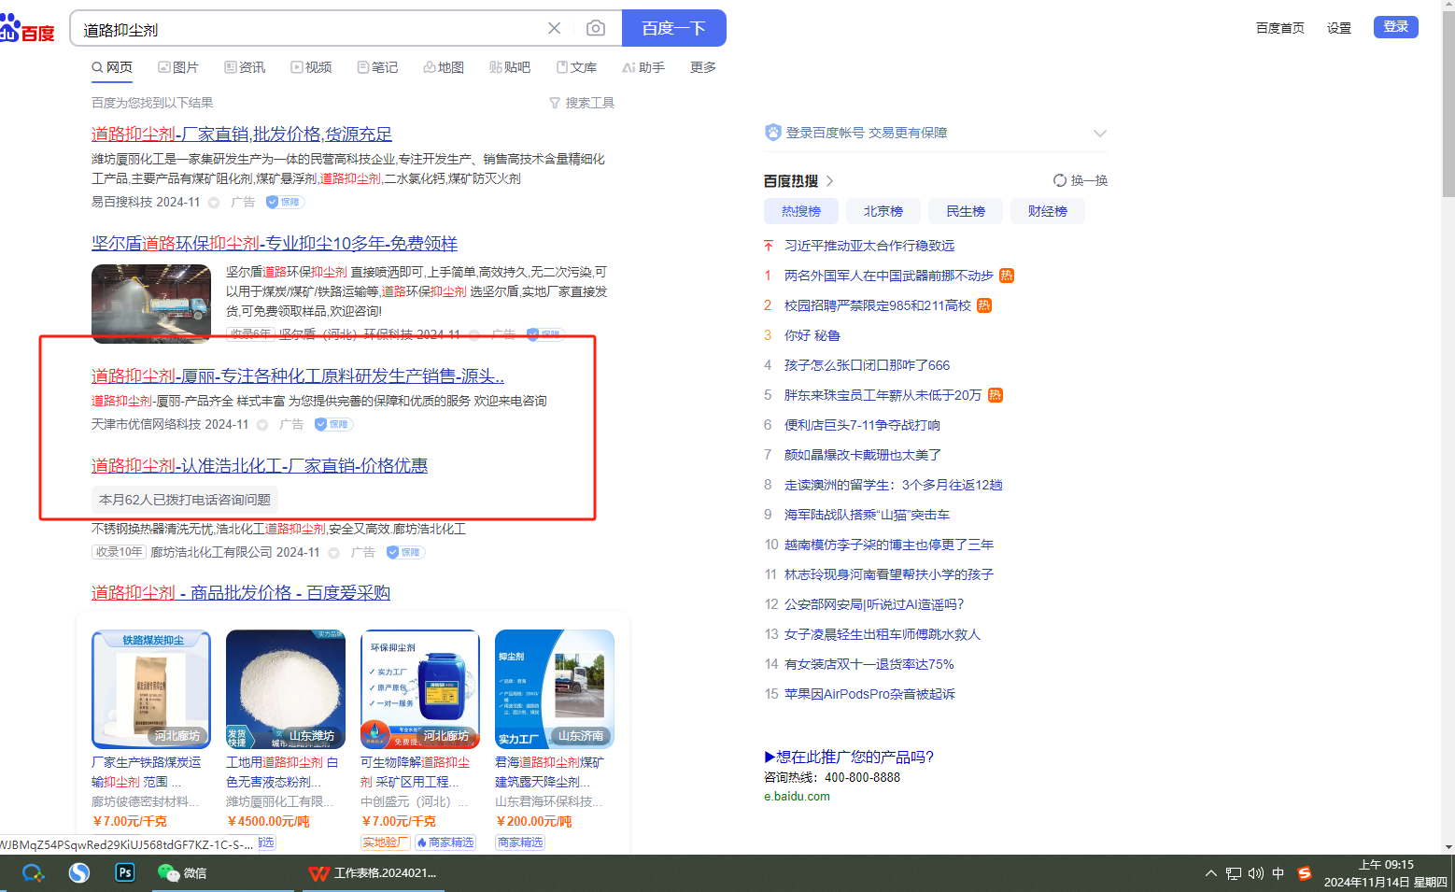Click the shield icon beside 登录百度帐号
The image size is (1455, 892).
point(773,133)
